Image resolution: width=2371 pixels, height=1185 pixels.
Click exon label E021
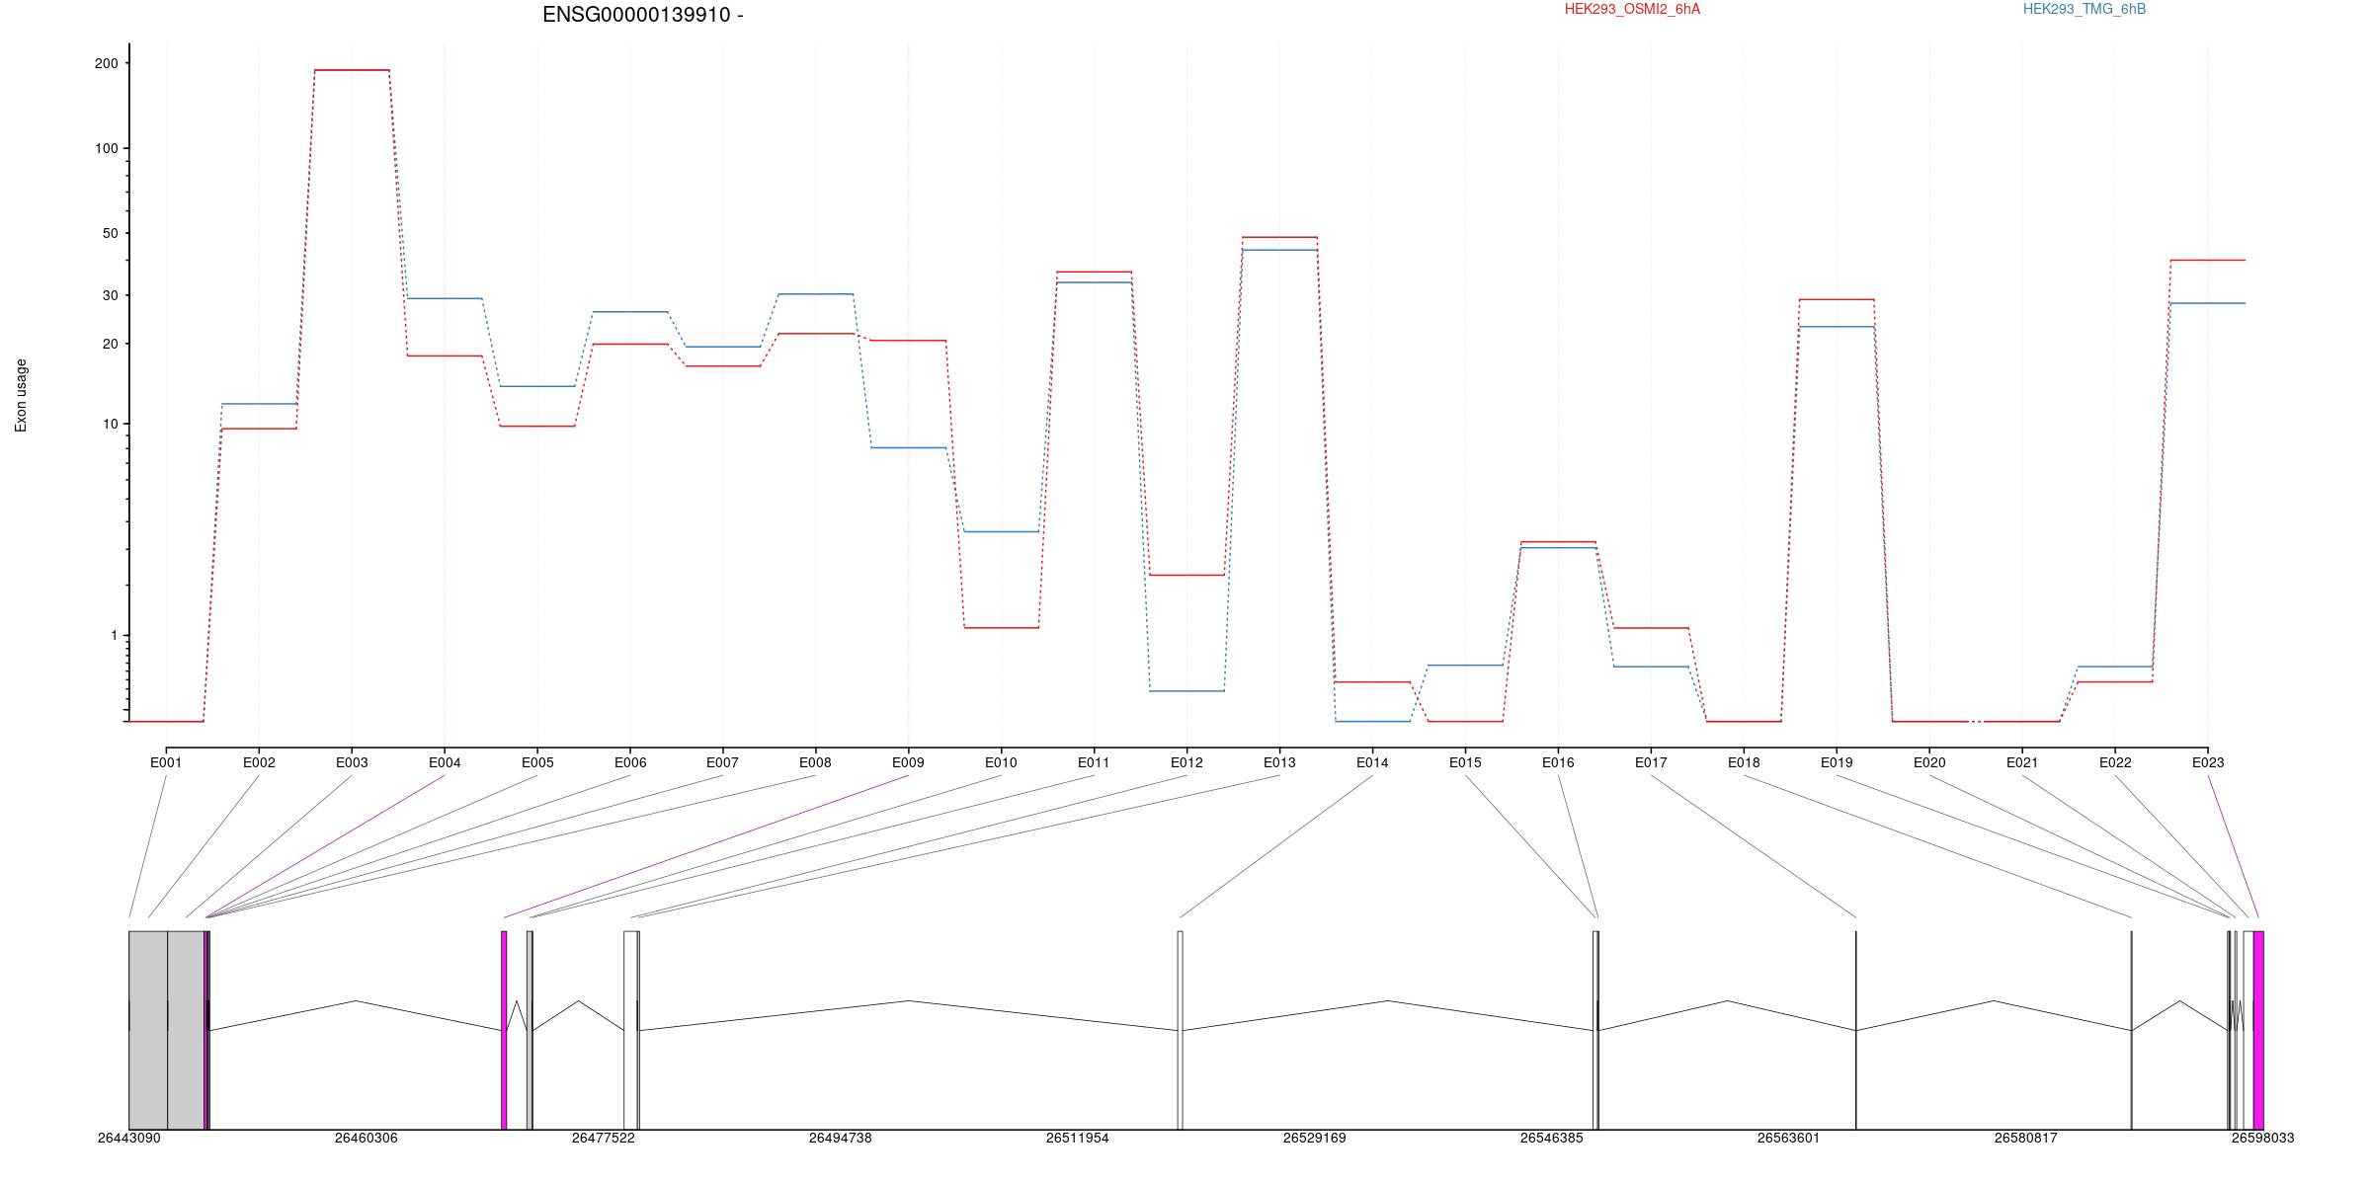(x=2022, y=762)
